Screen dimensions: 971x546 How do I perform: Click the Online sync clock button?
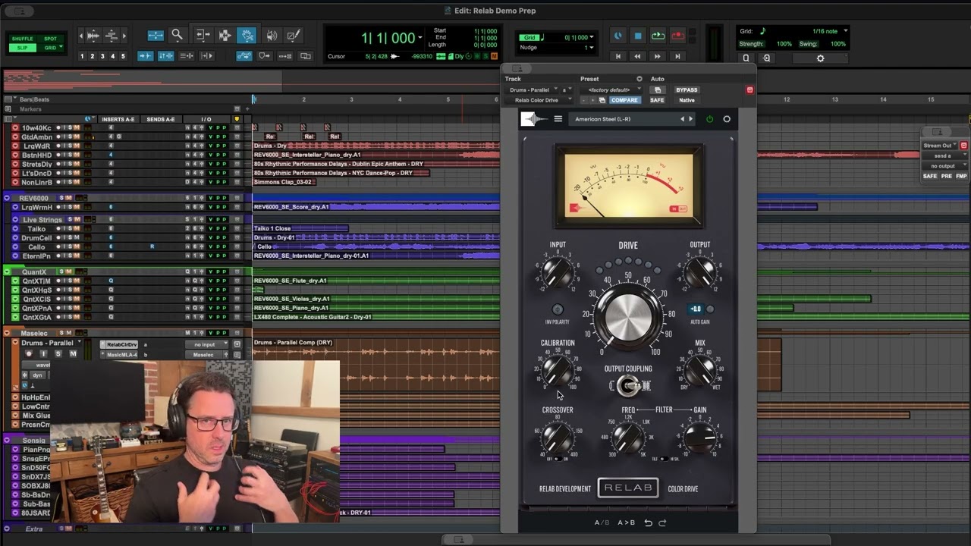[617, 36]
